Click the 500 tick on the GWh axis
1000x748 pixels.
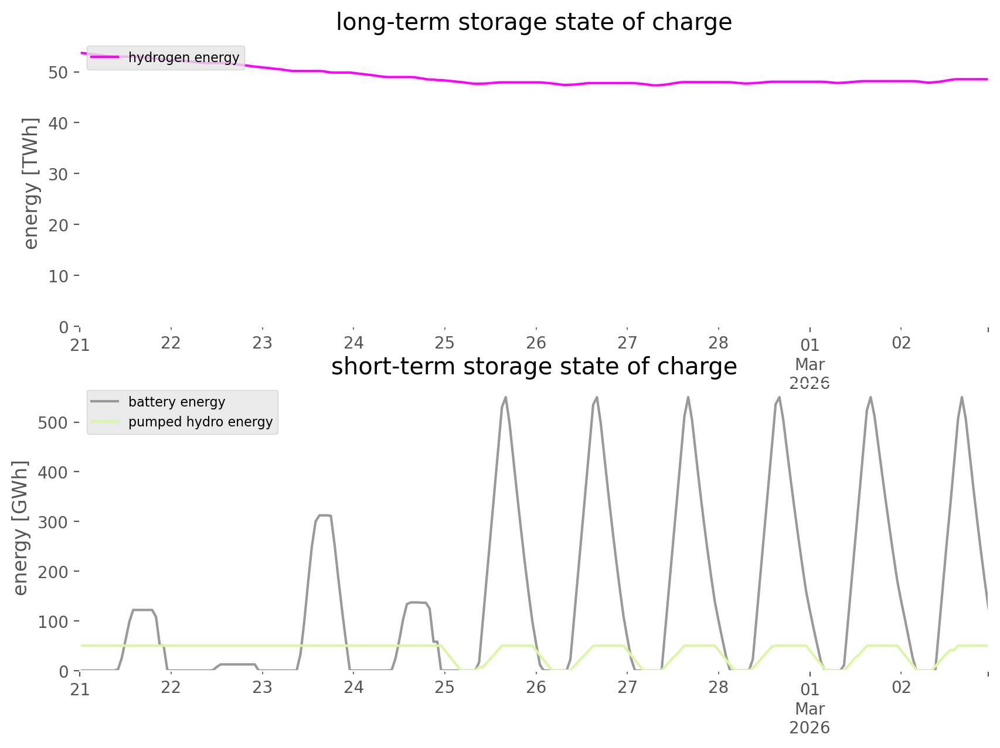(53, 423)
